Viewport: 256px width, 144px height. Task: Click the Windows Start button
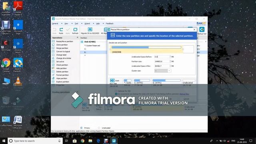tap(4, 141)
